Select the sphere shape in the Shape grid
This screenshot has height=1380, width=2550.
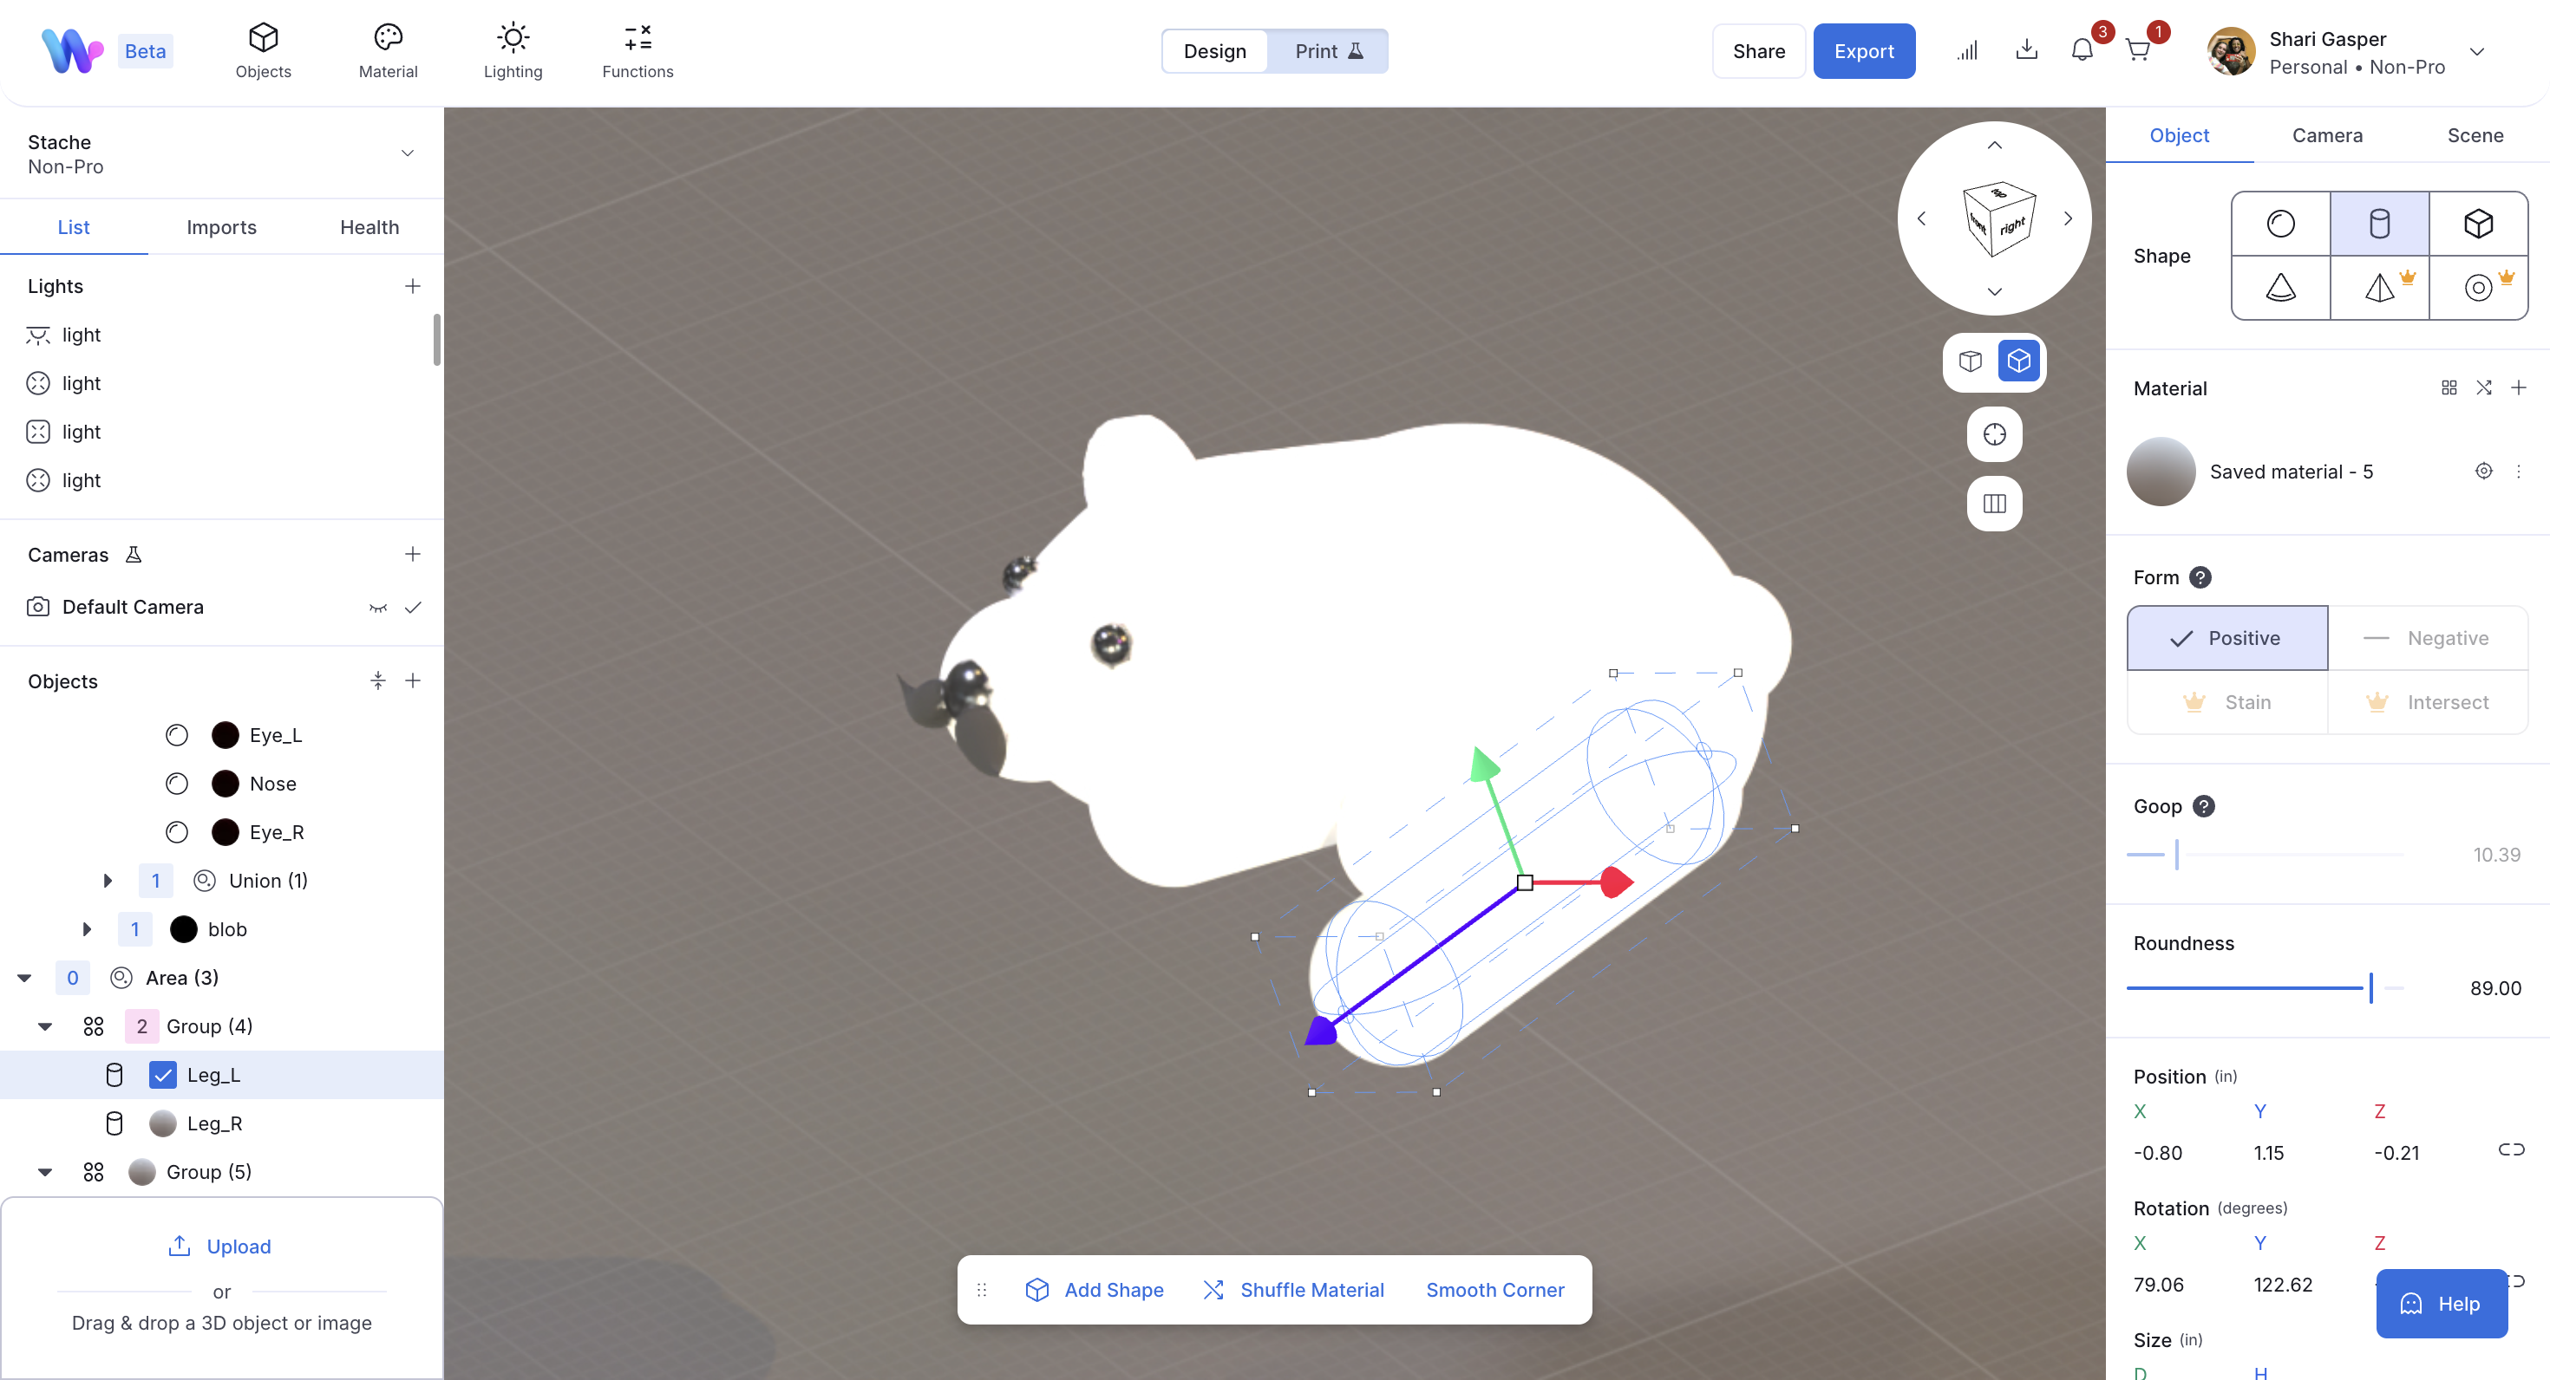2281,223
